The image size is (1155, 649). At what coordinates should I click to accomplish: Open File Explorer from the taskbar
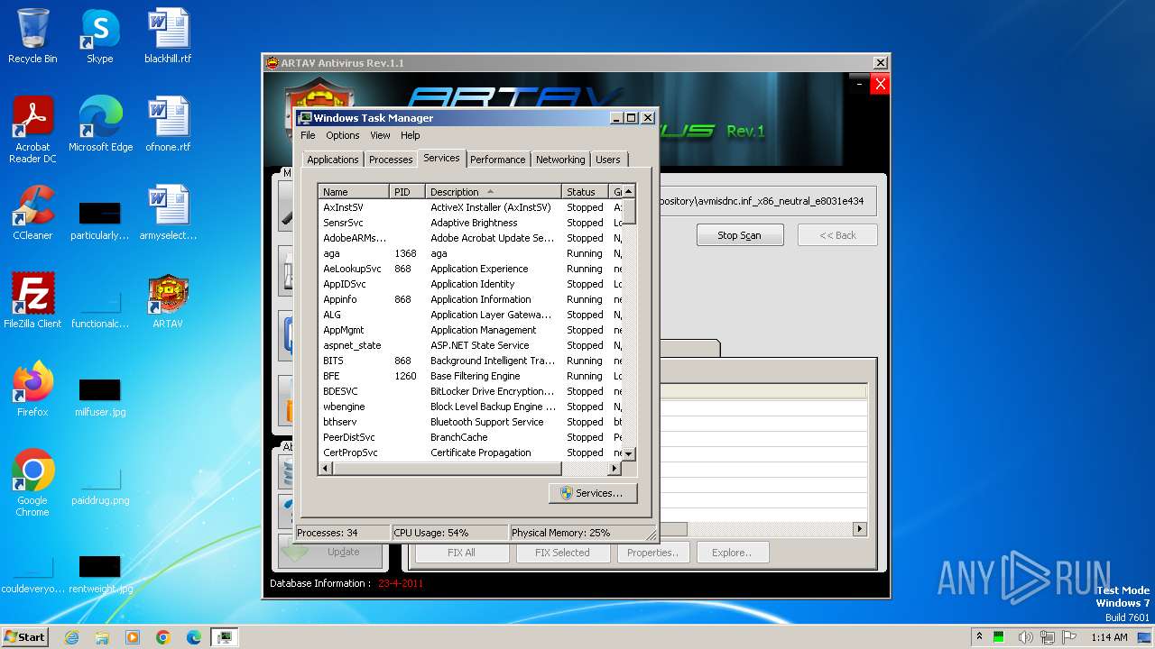pos(102,637)
